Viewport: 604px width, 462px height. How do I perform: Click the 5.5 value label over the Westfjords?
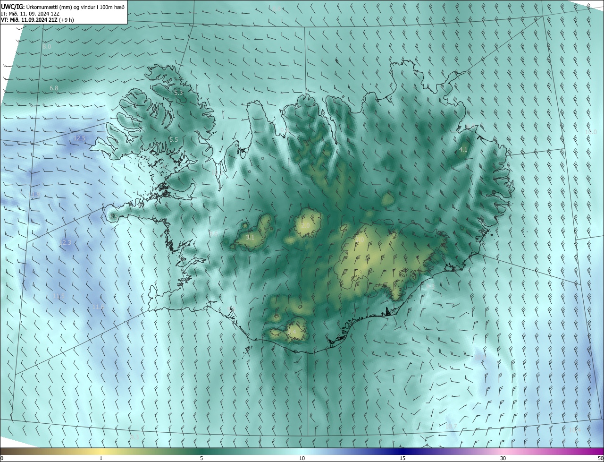[x=174, y=139]
